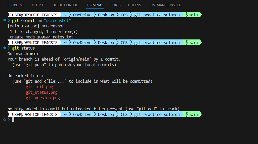Click git-practice-solomon segment in the bottom prompt
The image size is (258, 144).
click(157, 114)
